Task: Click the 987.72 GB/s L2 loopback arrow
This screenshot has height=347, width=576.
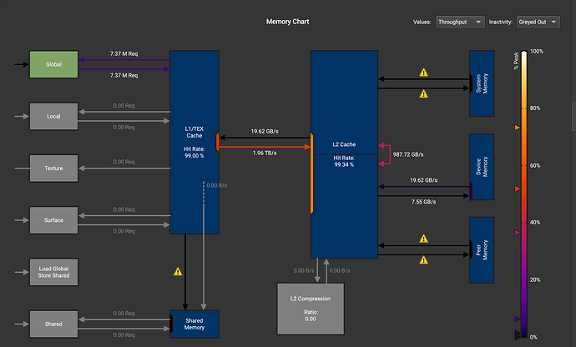Action: click(x=385, y=154)
